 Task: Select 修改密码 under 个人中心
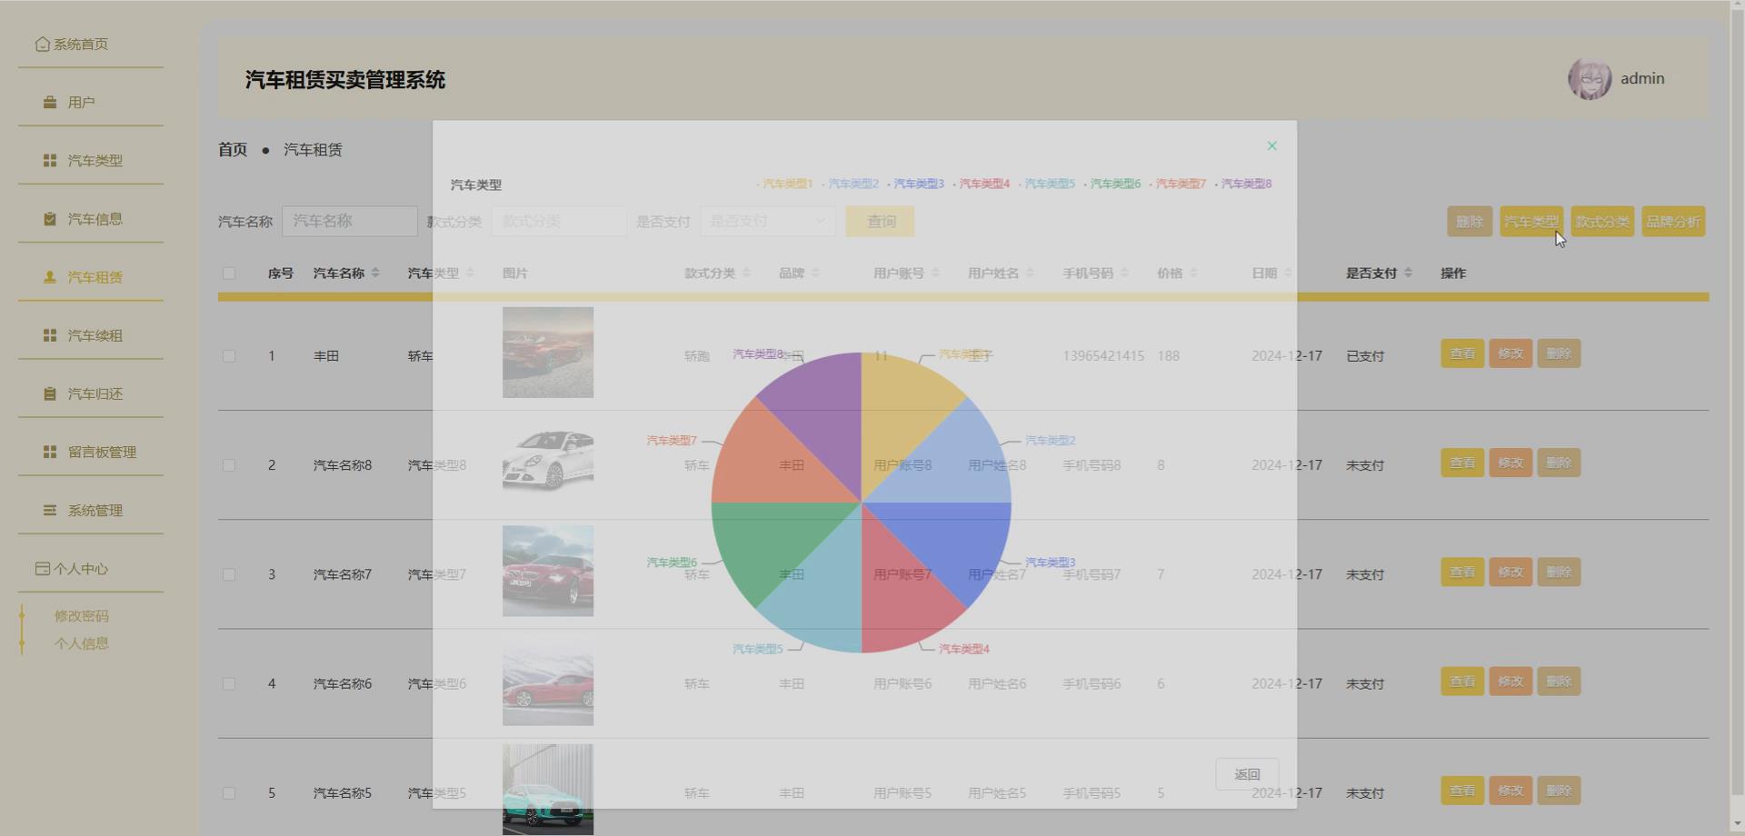tap(82, 616)
